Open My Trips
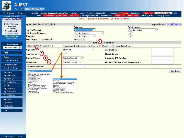 (x=12, y=85)
